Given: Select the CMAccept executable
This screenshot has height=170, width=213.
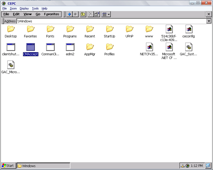Looking at the screenshot, I should point(31,50).
